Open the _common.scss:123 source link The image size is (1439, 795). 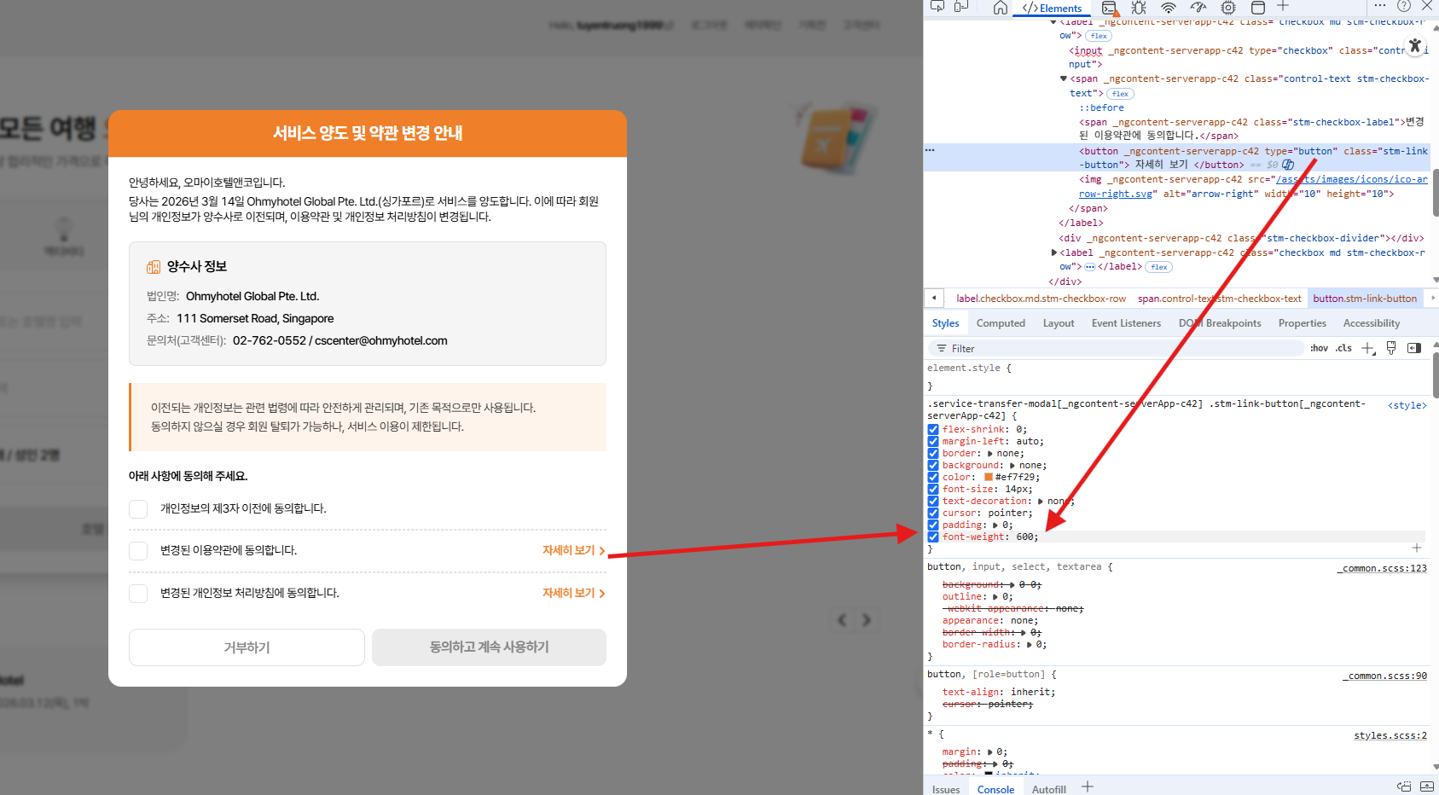click(x=1382, y=568)
